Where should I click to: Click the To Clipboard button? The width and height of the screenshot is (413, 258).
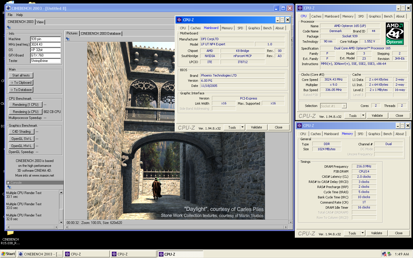[21, 83]
